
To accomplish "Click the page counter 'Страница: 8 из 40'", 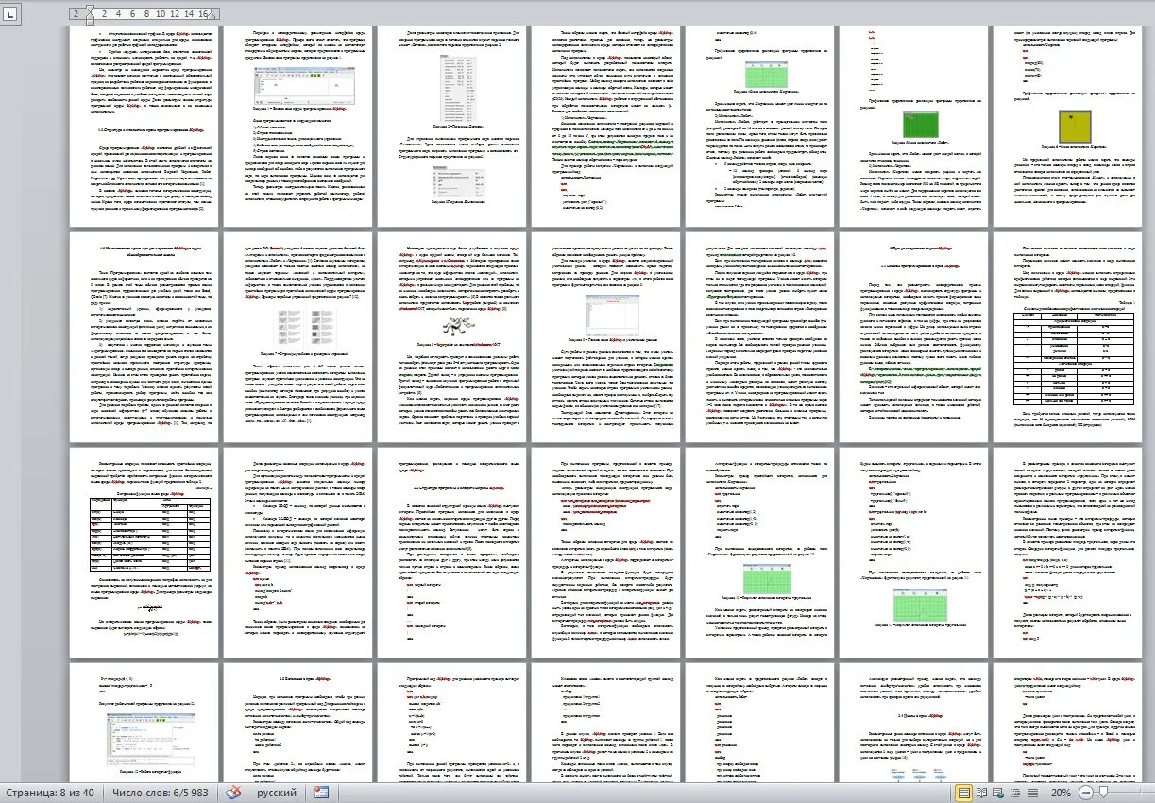I will [48, 793].
